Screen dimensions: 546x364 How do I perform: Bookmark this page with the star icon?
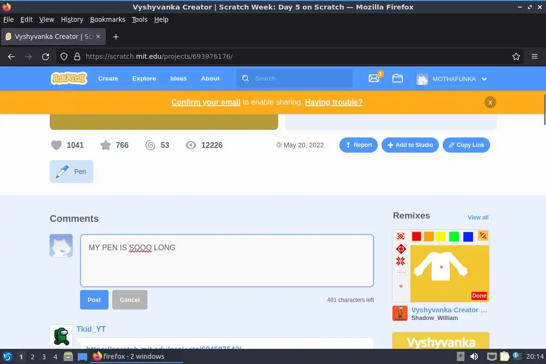click(x=516, y=56)
